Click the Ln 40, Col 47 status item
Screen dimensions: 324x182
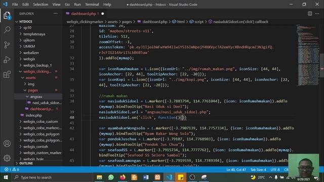point(236,170)
